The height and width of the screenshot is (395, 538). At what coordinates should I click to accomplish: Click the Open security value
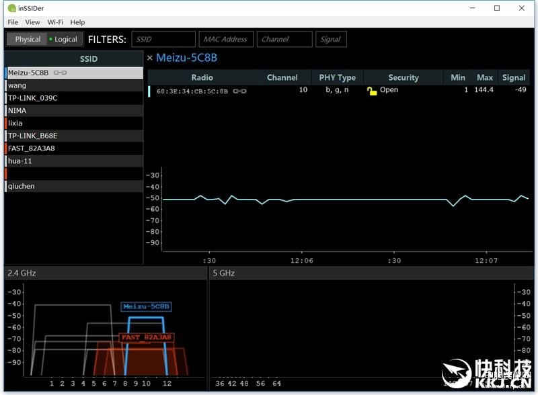[389, 90]
